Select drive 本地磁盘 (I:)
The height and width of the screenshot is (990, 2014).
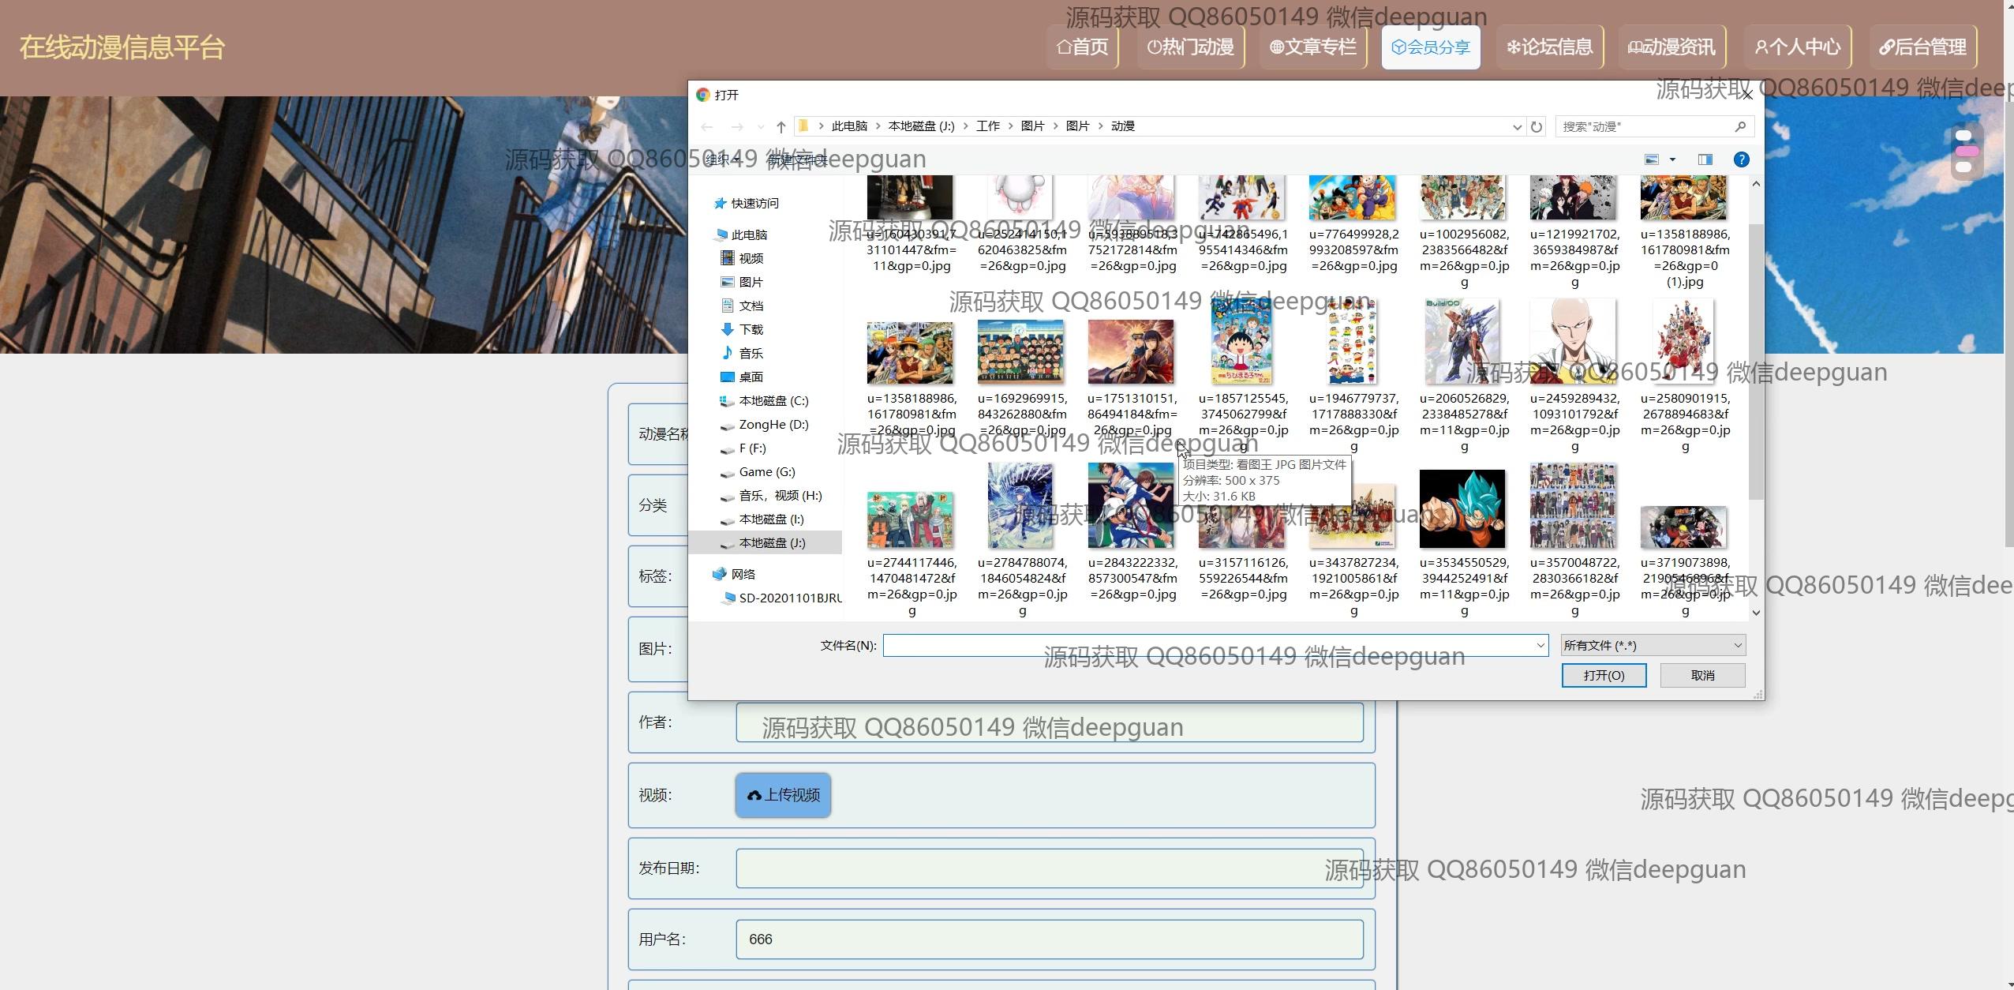pyautogui.click(x=771, y=519)
